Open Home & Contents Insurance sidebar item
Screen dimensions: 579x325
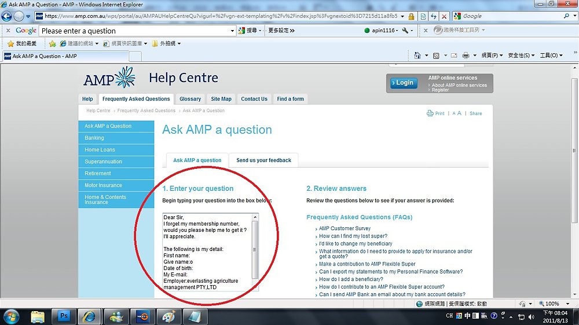(x=116, y=200)
